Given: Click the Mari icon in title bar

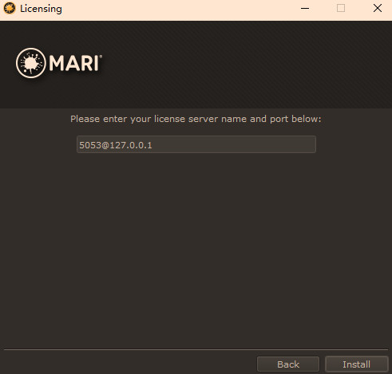Looking at the screenshot, I should click(x=10, y=8).
